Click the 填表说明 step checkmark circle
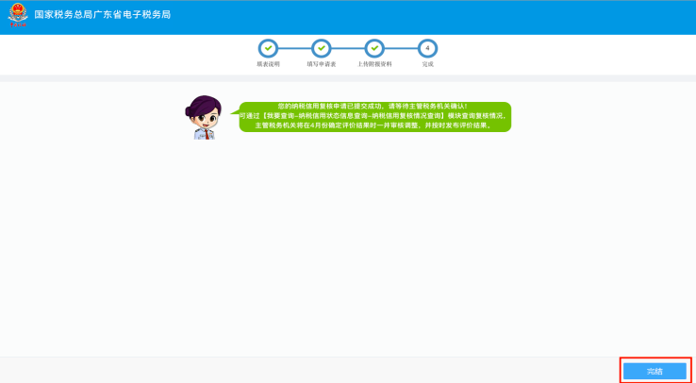This screenshot has height=383, width=696. tap(268, 48)
